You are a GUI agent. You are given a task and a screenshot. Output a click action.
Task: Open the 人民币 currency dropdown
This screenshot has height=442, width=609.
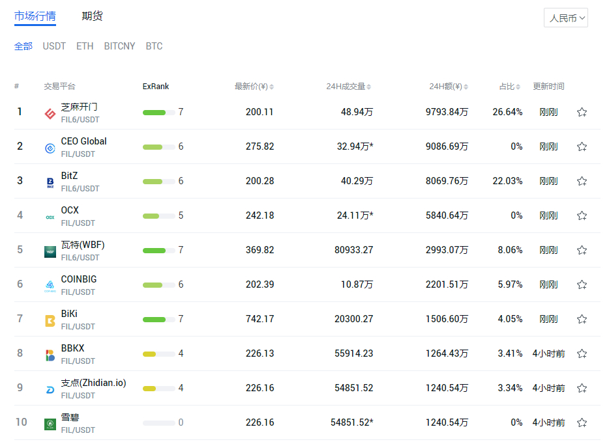566,18
